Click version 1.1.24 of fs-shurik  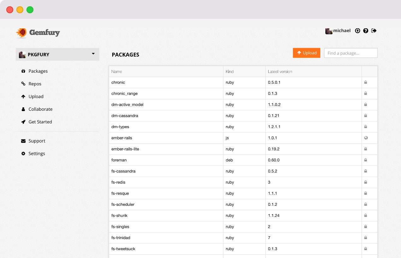click(x=274, y=216)
